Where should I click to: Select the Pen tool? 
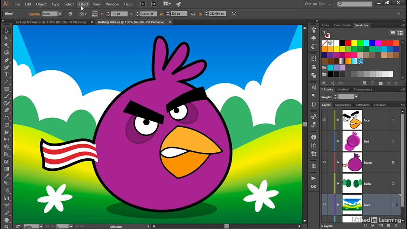(x=6, y=60)
